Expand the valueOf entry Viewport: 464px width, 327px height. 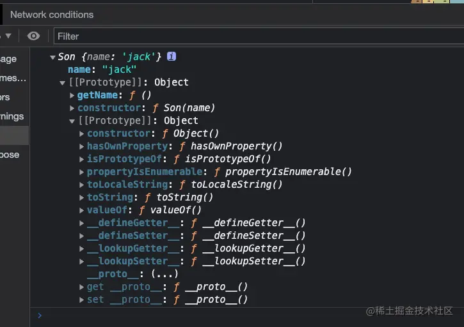(82, 210)
